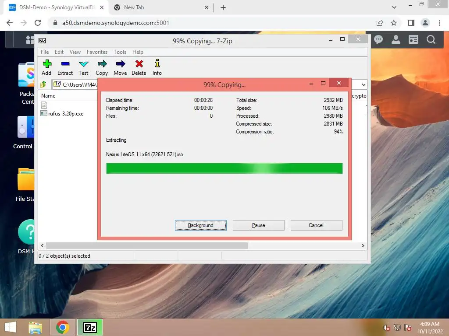Click the green copy progress bar
This screenshot has width=449, height=336.
click(x=224, y=168)
